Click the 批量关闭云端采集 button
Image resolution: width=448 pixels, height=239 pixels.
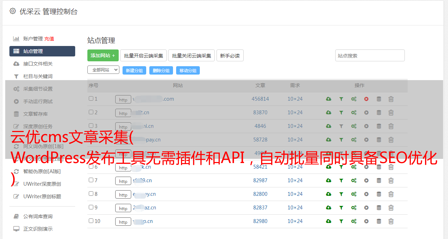click(191, 55)
